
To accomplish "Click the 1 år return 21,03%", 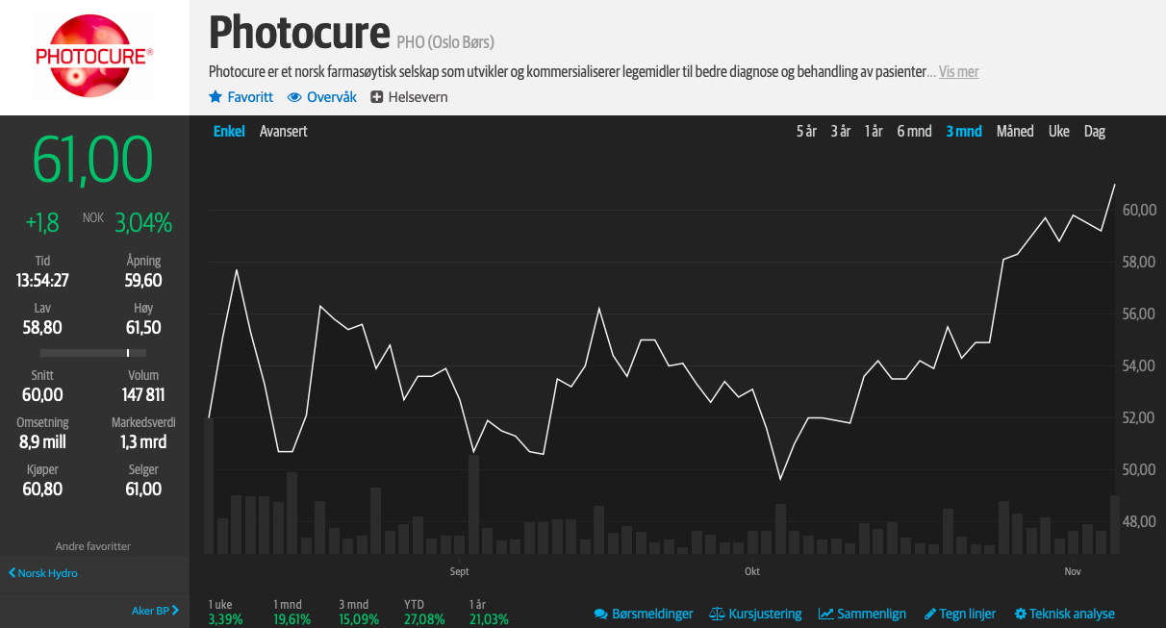I will point(489,619).
